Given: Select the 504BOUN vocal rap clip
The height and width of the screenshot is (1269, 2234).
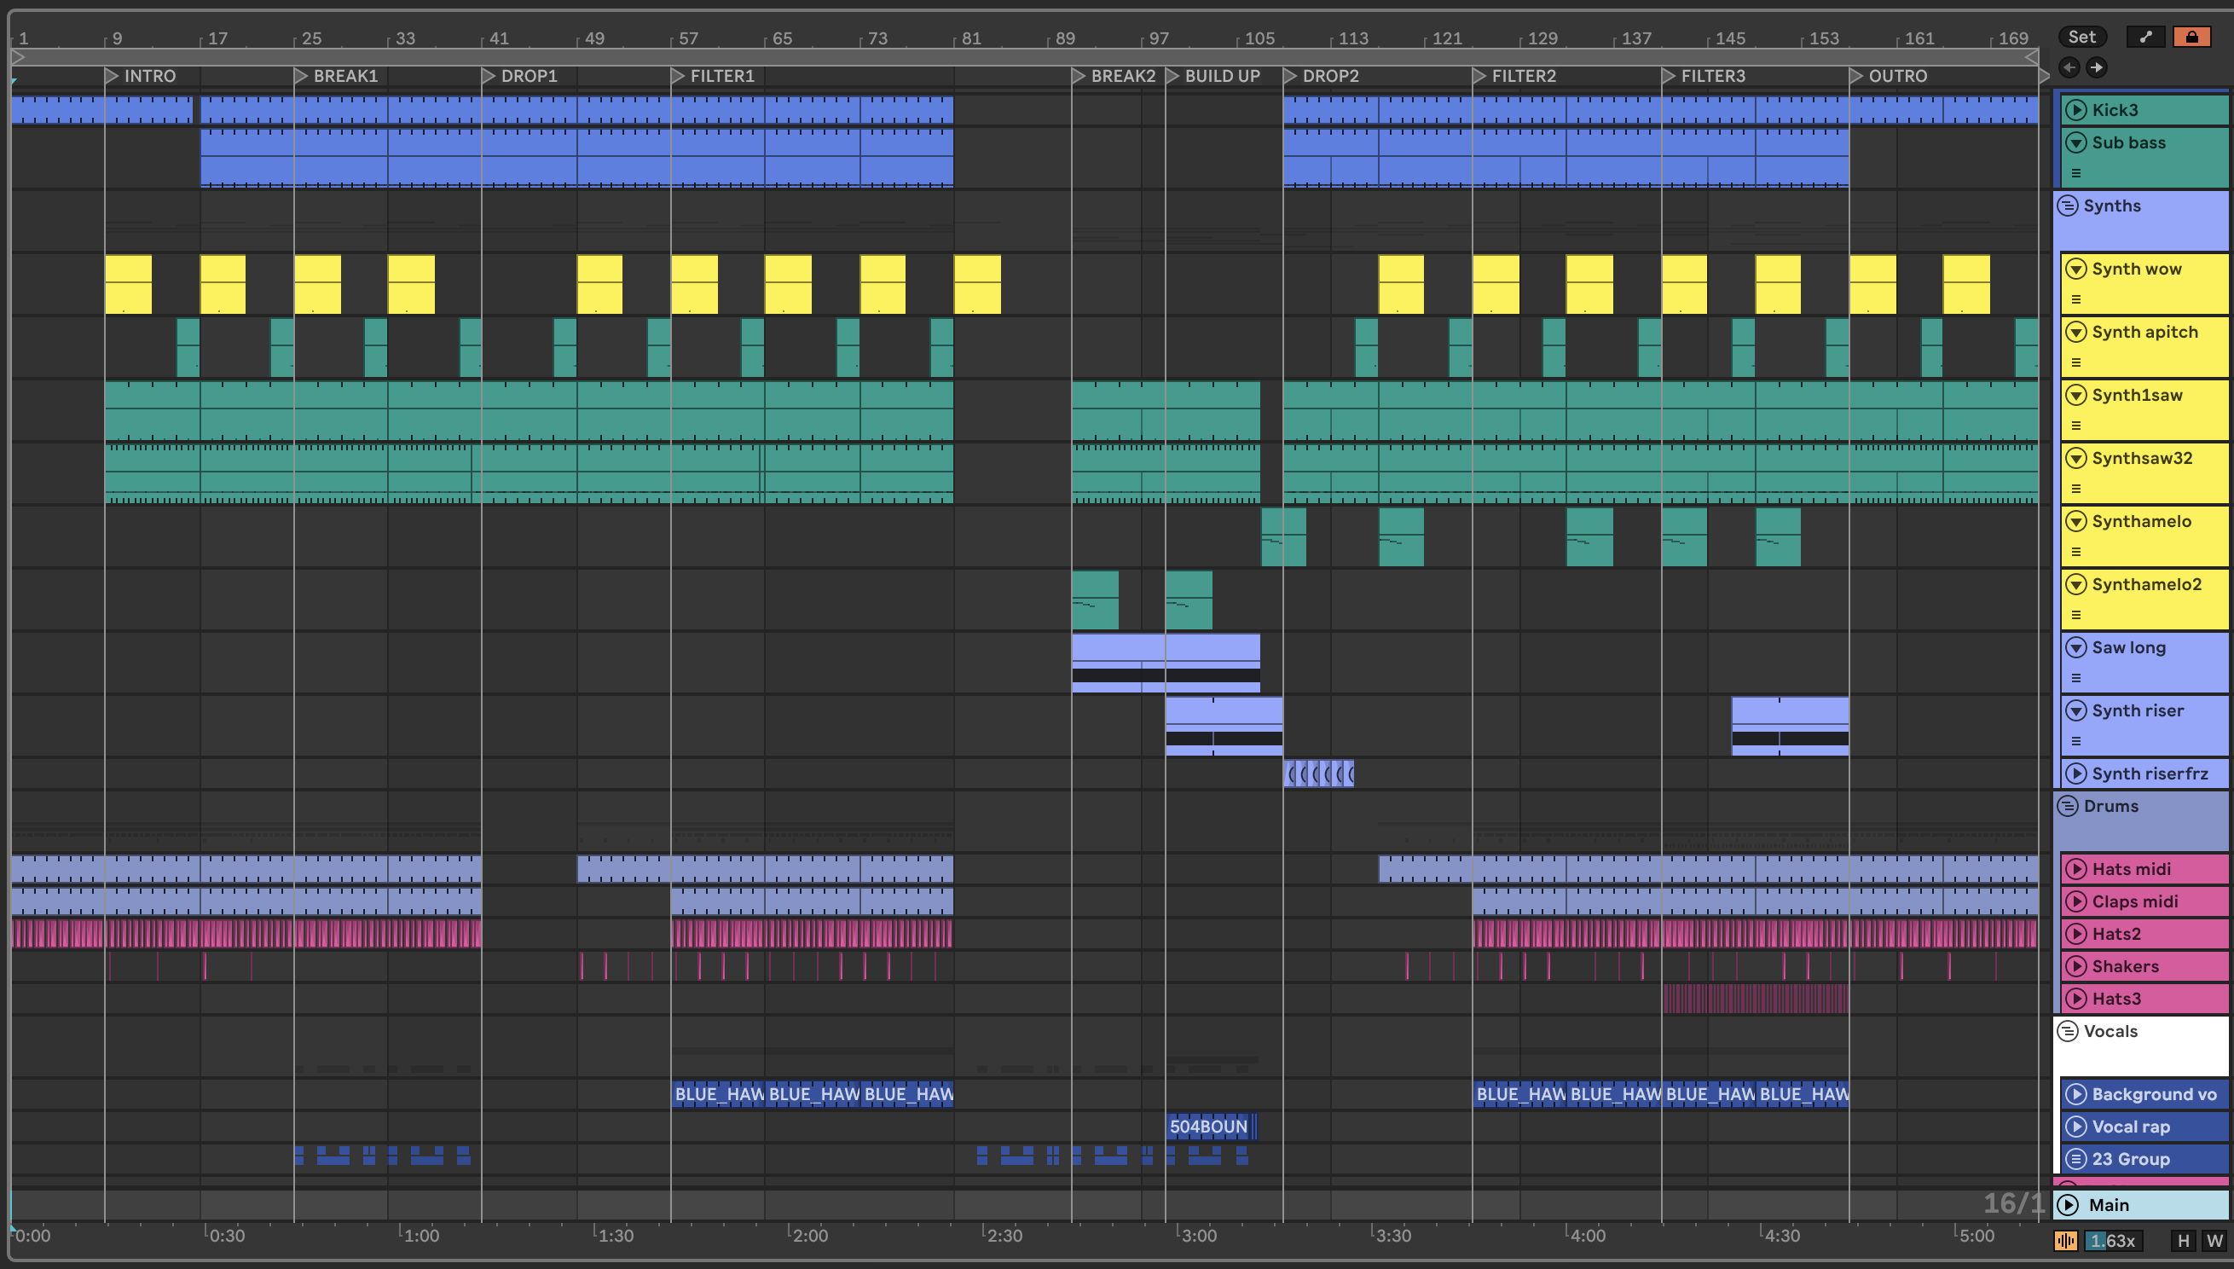Looking at the screenshot, I should tap(1210, 1127).
